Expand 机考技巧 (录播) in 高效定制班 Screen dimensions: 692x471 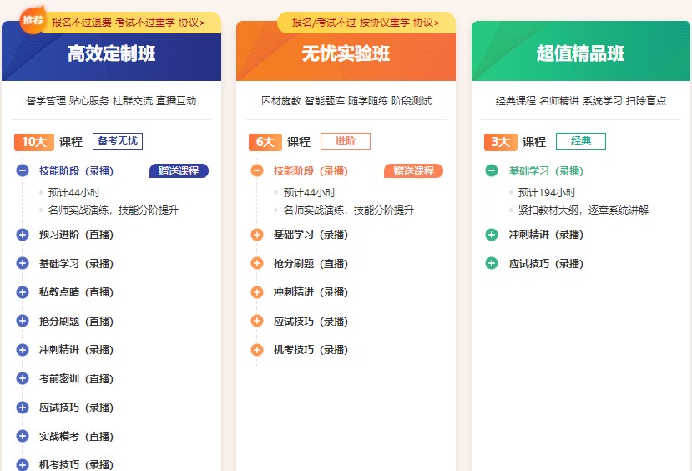[23, 464]
